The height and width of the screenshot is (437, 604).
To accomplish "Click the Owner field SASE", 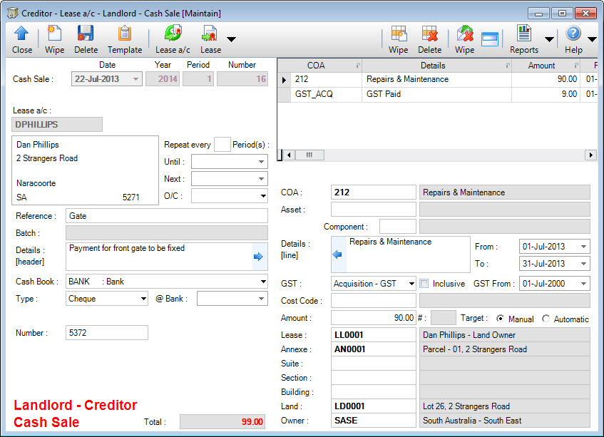I will tap(373, 421).
